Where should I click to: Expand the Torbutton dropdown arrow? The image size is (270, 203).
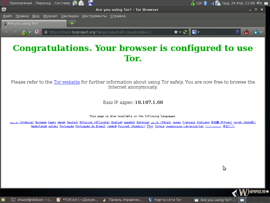point(30,32)
